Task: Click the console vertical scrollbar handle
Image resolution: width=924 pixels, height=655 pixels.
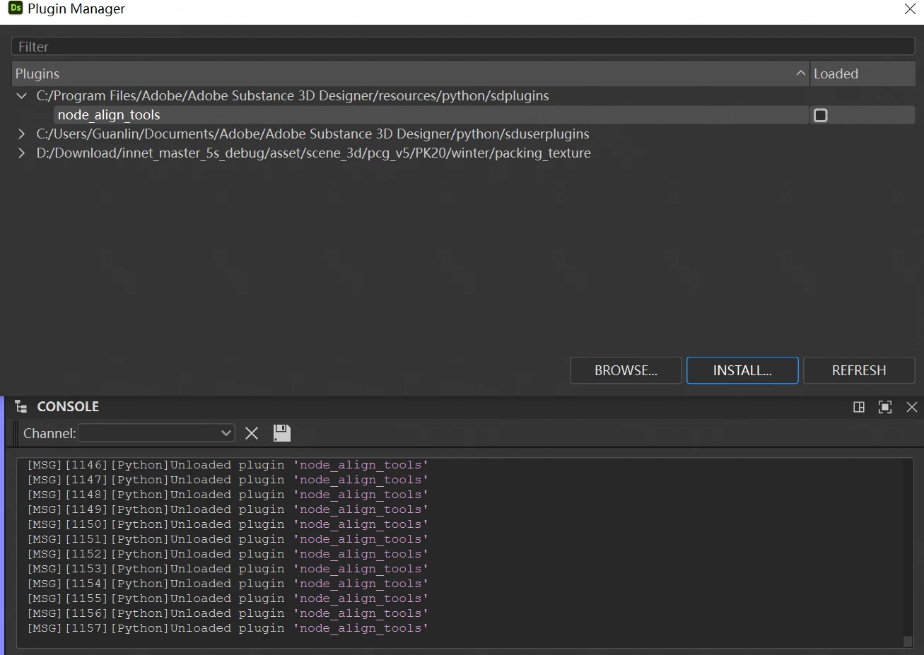Action: tap(908, 641)
